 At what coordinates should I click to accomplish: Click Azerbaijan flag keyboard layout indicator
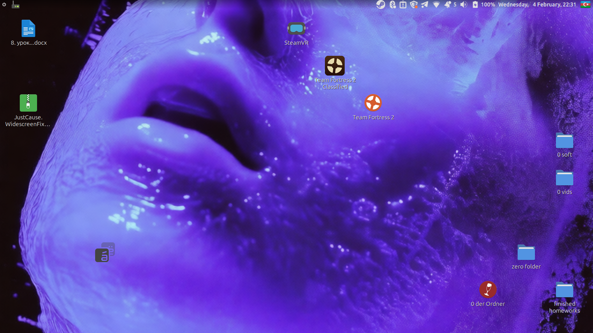(x=585, y=5)
